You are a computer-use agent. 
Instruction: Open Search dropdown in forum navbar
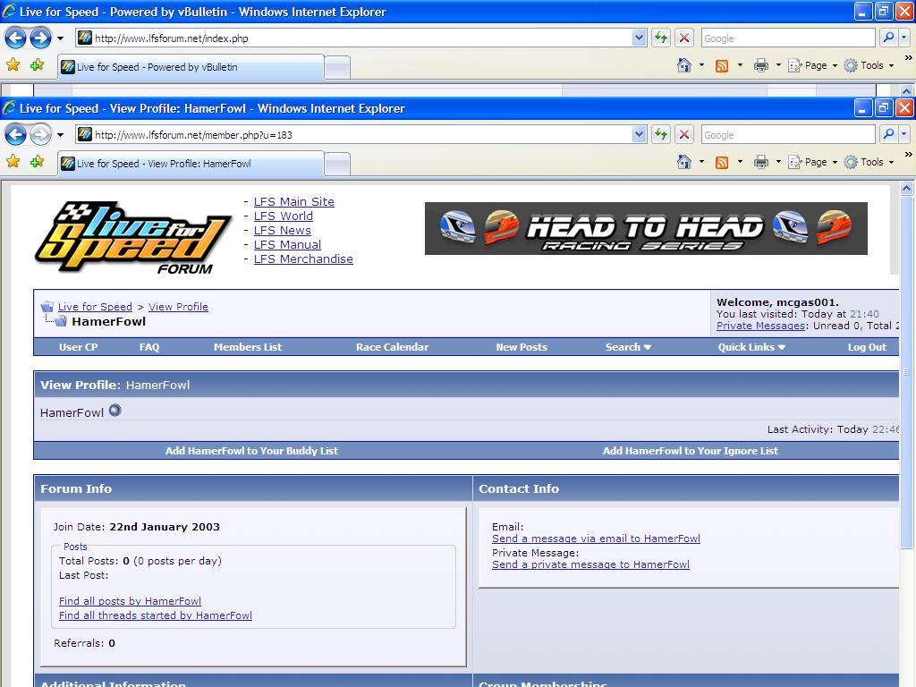[x=628, y=347]
